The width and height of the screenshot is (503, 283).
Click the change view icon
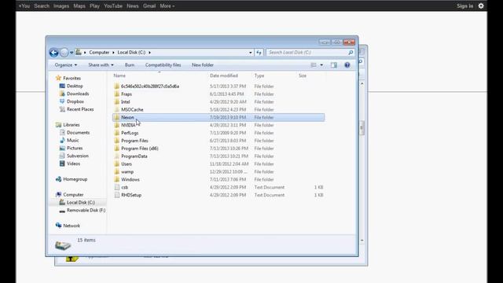click(314, 64)
